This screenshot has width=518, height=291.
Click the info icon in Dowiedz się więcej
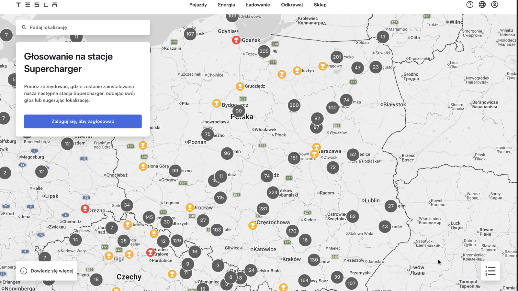24,271
